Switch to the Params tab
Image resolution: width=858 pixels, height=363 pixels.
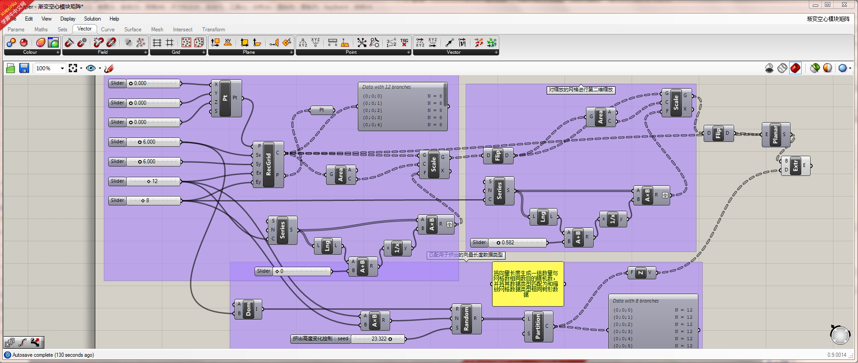click(x=16, y=30)
